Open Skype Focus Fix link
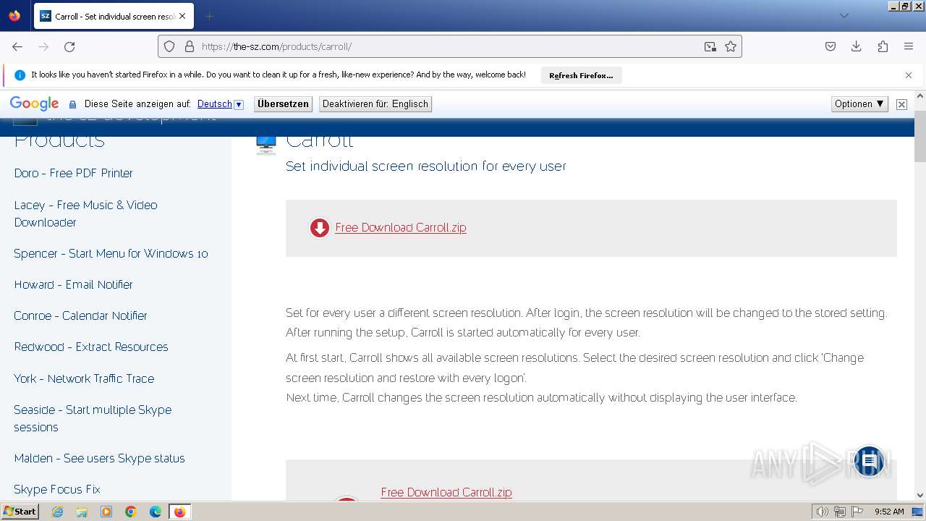 click(x=57, y=489)
